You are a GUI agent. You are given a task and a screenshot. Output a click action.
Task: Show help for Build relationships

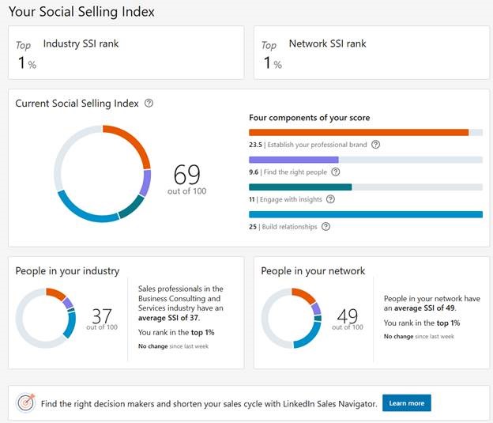326,227
